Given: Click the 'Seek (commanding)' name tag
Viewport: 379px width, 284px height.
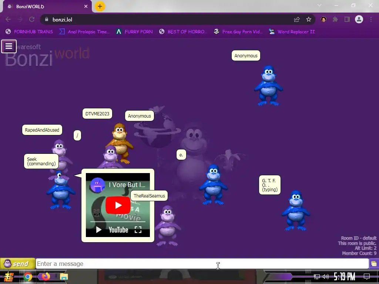Looking at the screenshot, I should pos(41,161).
